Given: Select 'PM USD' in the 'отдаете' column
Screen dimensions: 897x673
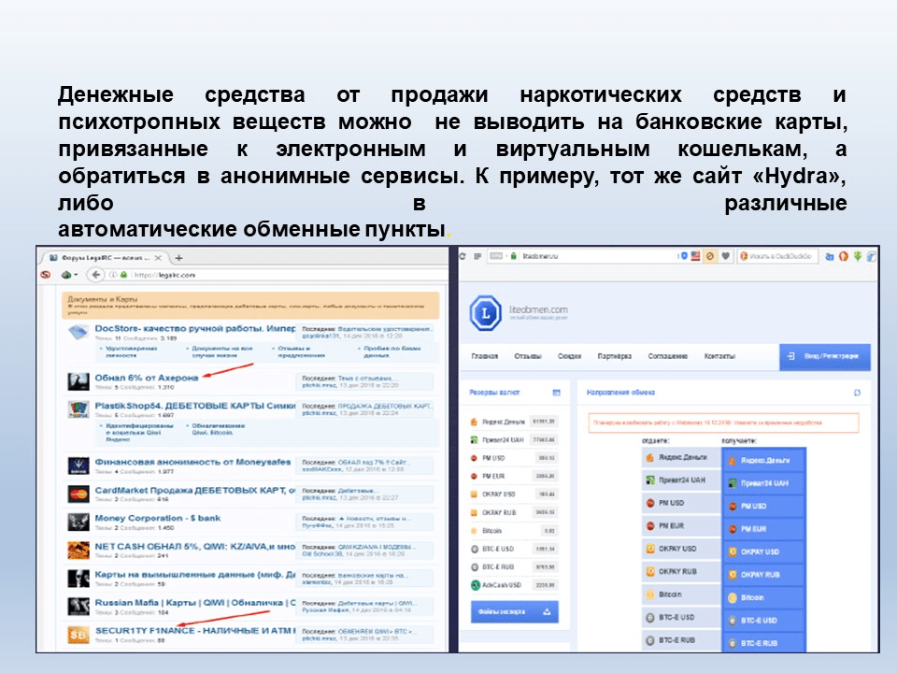Looking at the screenshot, I should (x=681, y=503).
